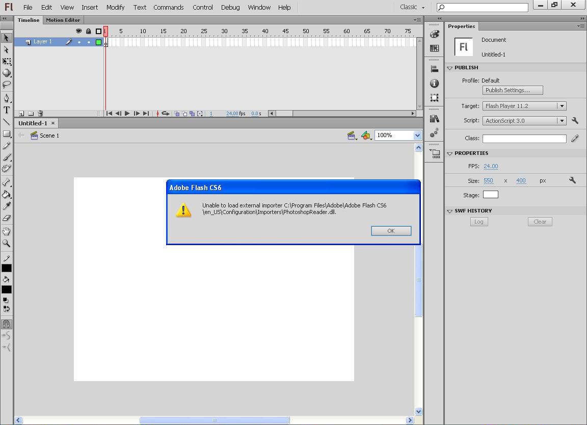The width and height of the screenshot is (587, 425).
Task: Select the Hand tool
Action: [x=7, y=231]
